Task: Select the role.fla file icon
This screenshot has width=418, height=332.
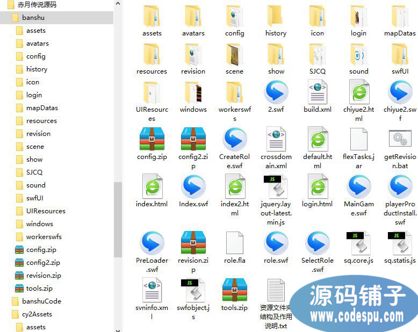Action: [235, 242]
